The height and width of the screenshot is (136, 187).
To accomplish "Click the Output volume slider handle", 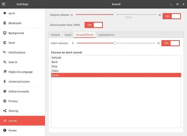I will [x=115, y=14].
